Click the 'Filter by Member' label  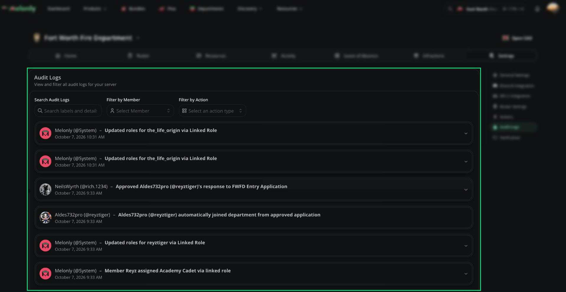point(123,100)
